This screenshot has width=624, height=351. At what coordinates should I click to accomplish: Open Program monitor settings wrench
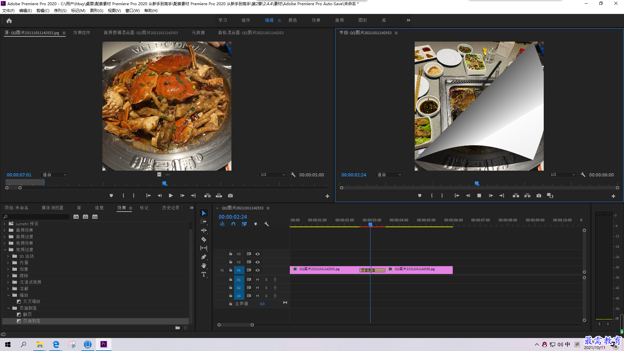click(583, 175)
